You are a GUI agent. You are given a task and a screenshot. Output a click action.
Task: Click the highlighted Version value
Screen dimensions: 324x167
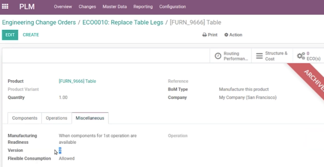pos(60,150)
